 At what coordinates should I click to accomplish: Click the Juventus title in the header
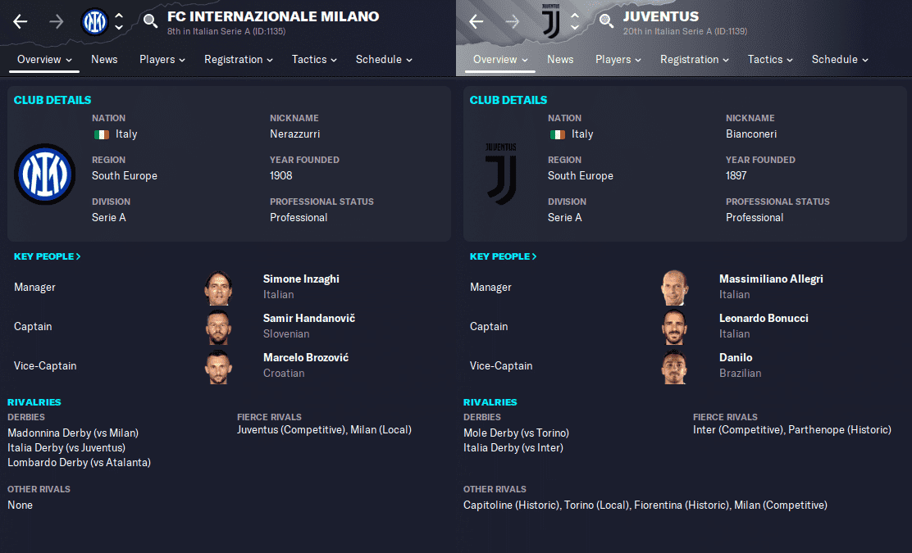point(661,16)
